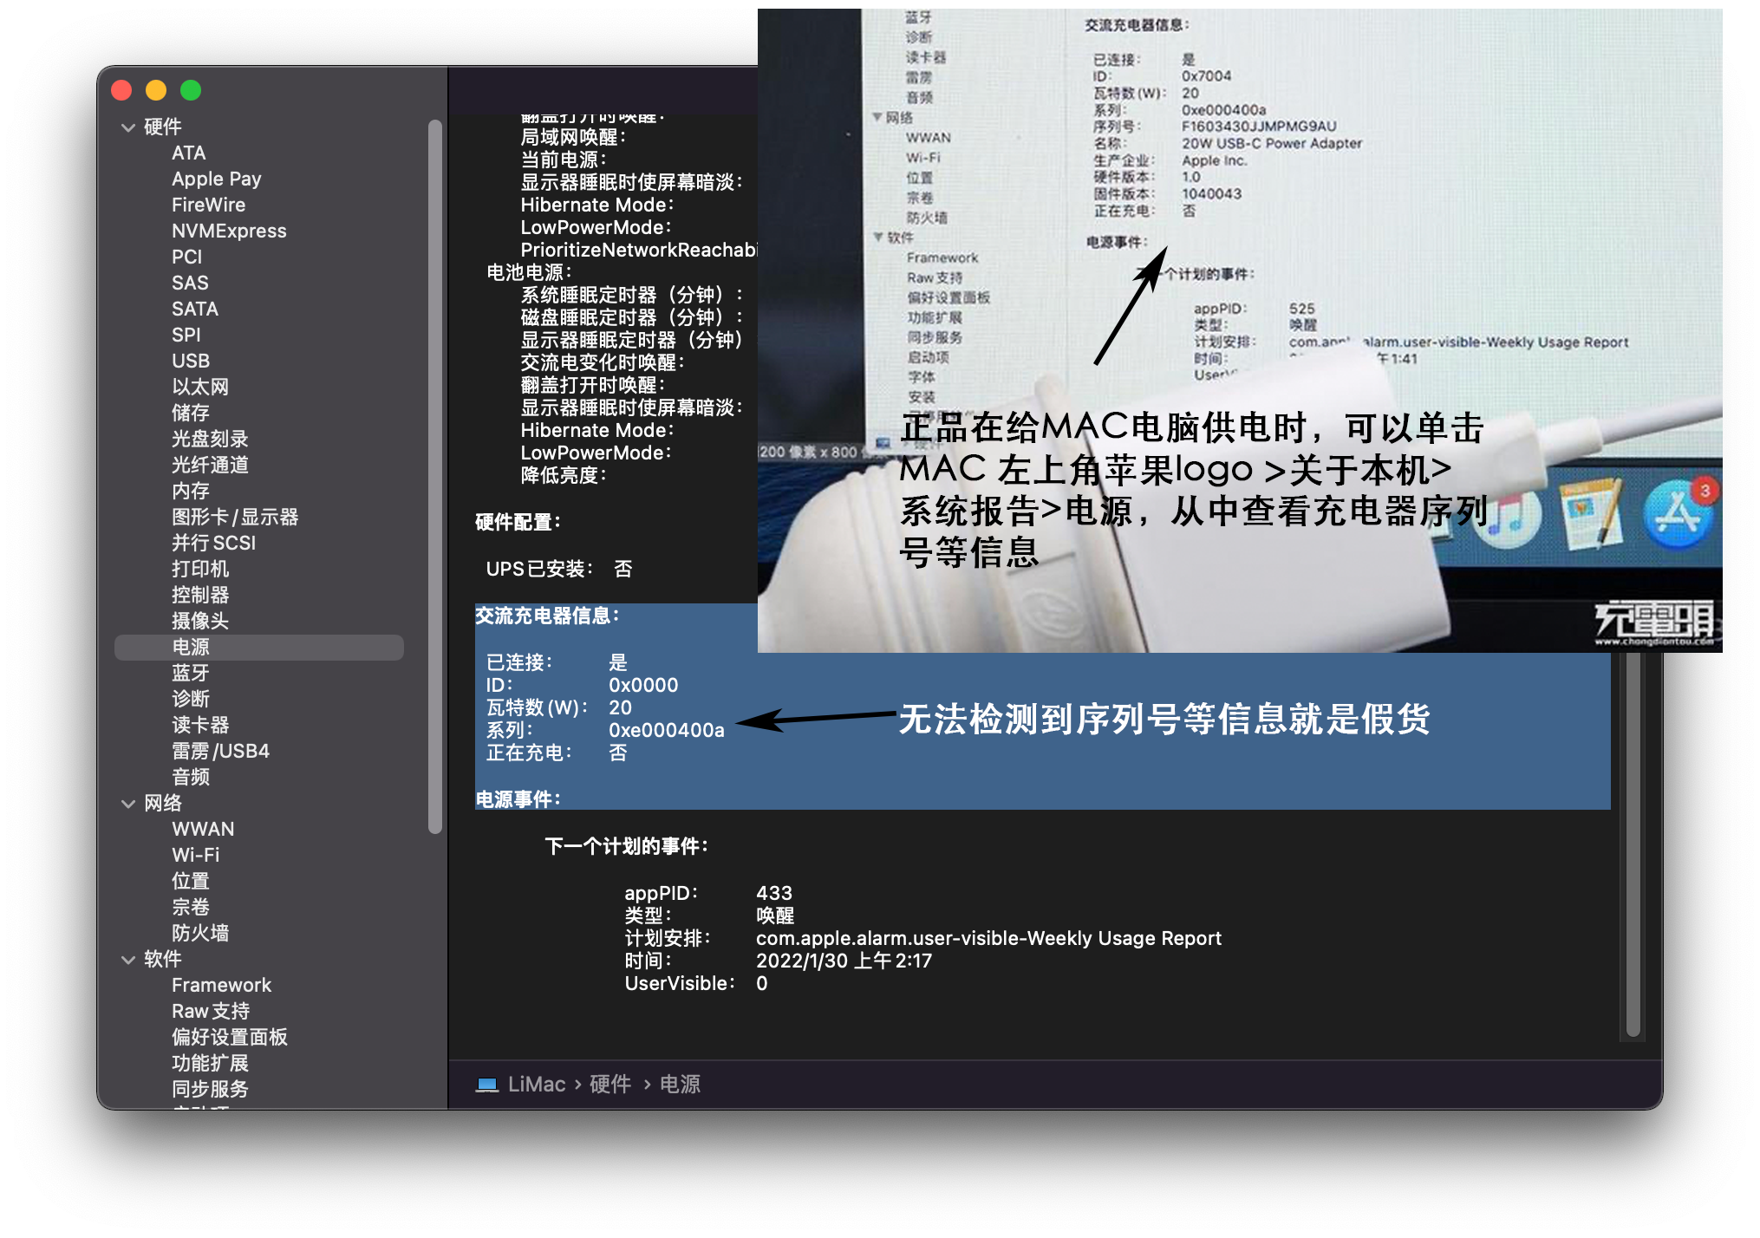The image size is (1760, 1238).
Task: Open NVMExpress hardware entry
Action: pyautogui.click(x=229, y=231)
